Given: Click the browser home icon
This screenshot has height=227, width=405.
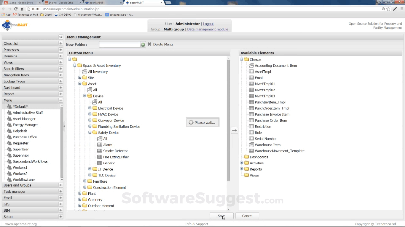Looking at the screenshot, I should coord(22,9).
